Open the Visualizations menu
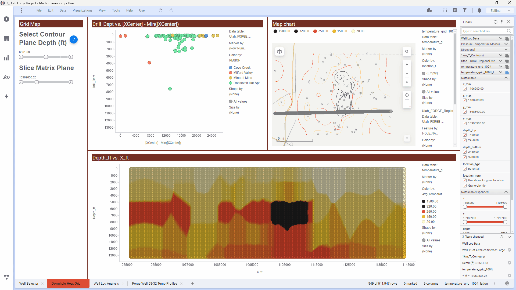Viewport: 516px width, 290px height. tap(82, 10)
